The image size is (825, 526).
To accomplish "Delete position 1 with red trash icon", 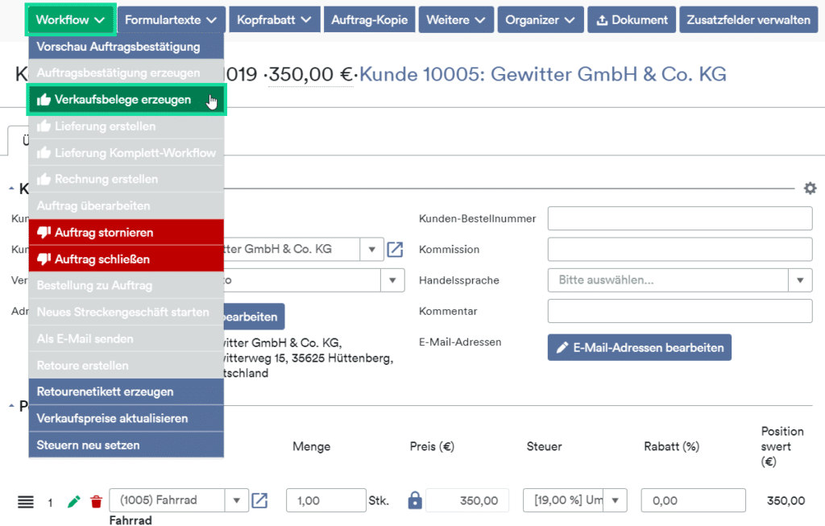I will pyautogui.click(x=97, y=502).
